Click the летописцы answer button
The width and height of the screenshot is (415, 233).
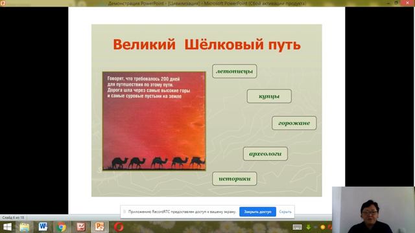point(235,71)
